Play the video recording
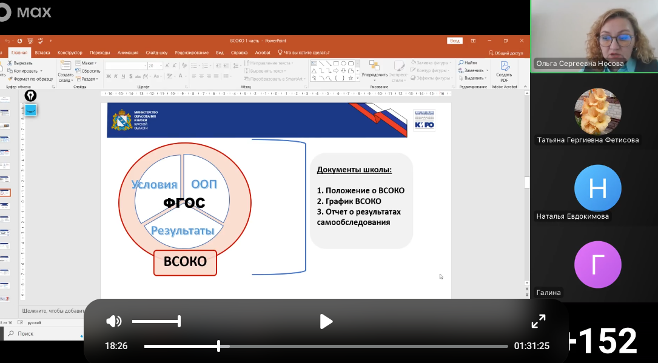Image resolution: width=658 pixels, height=363 pixels. pos(326,321)
